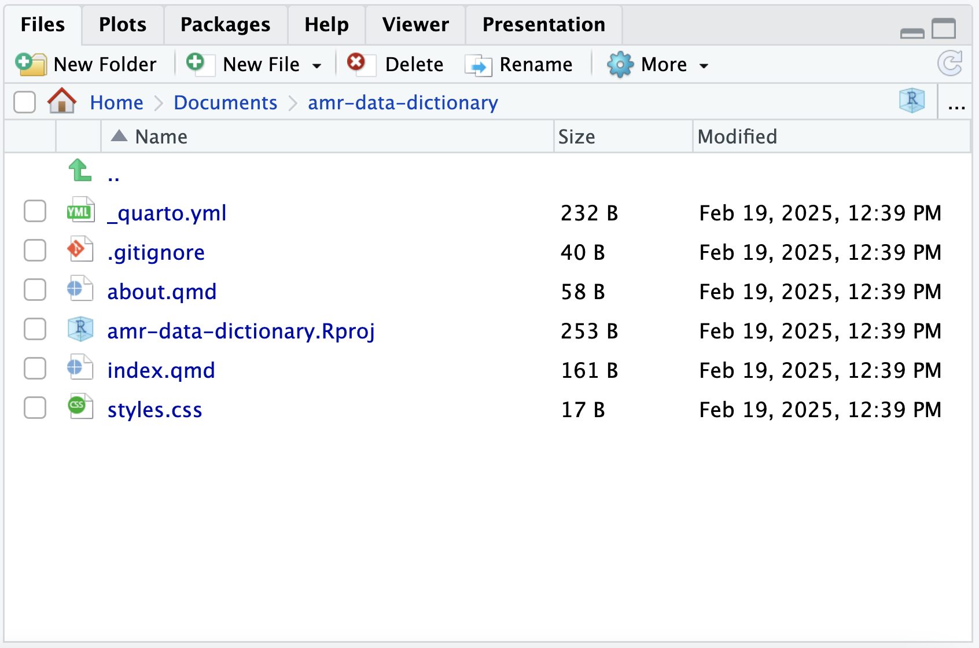Check the box for index.qmd
979x648 pixels.
click(35, 369)
